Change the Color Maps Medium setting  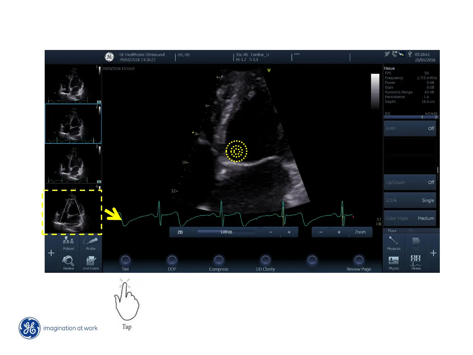(410, 218)
